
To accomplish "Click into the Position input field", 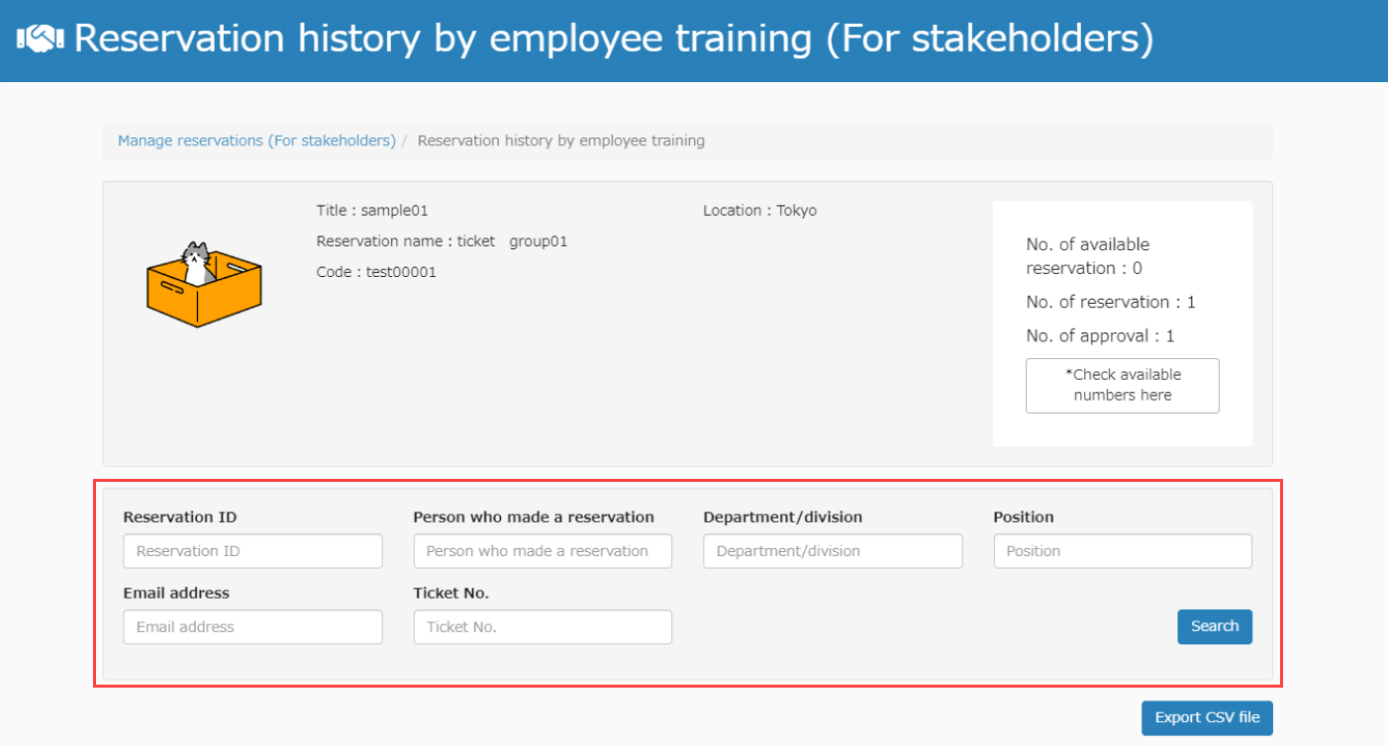I will (1123, 551).
